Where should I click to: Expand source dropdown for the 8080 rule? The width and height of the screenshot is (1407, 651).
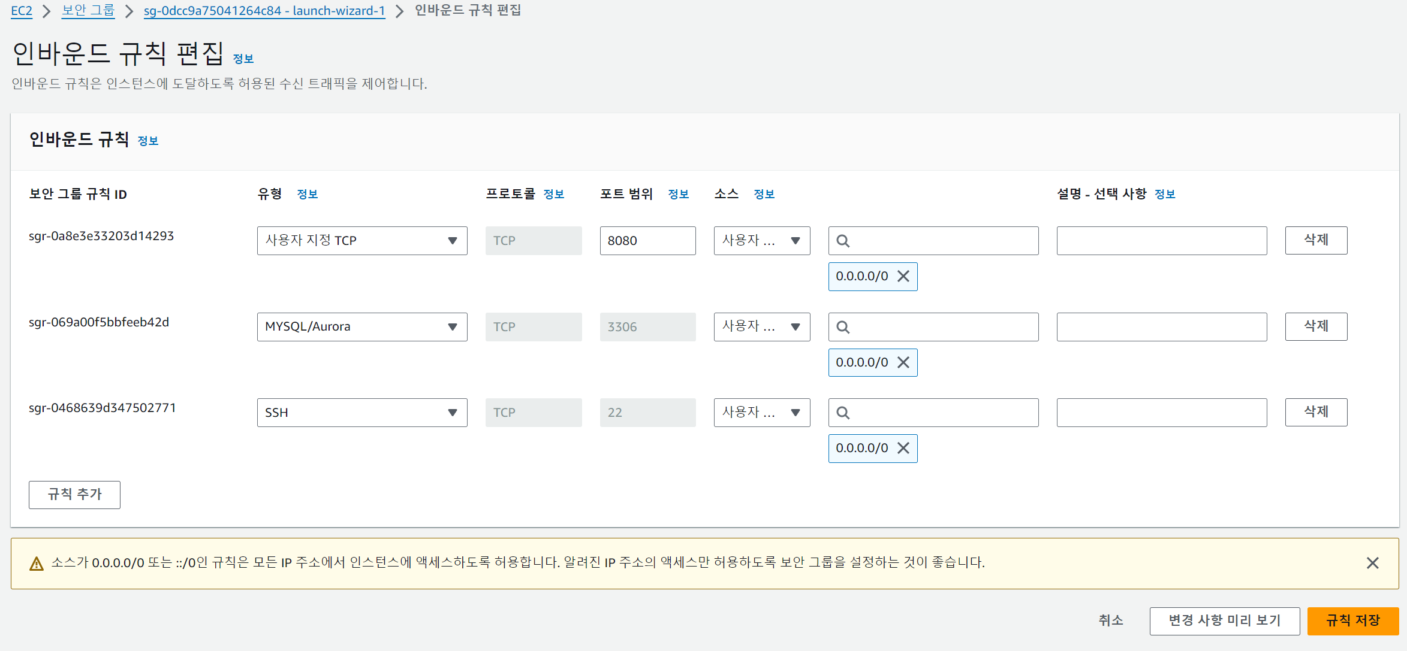(x=761, y=241)
